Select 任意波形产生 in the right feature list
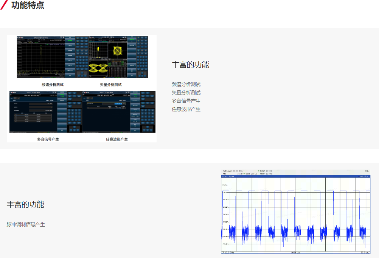The image size is (379, 258). 186,109
